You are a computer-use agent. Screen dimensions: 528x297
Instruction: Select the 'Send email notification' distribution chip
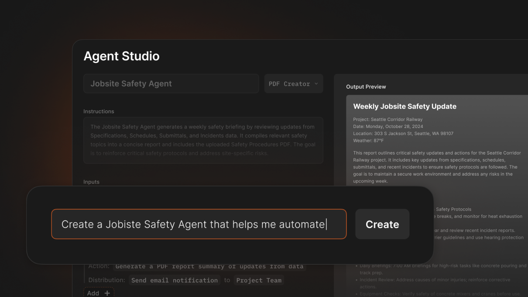tap(175, 280)
